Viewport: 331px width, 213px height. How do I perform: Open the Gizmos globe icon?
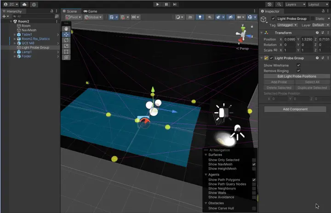point(250,17)
